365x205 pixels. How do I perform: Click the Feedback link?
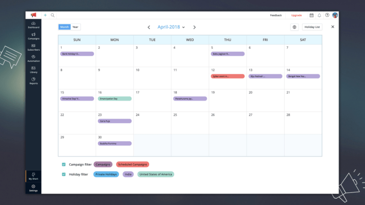click(276, 15)
